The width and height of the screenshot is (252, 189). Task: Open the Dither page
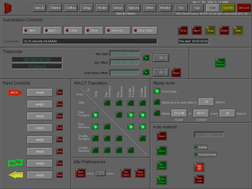pyautogui.click(x=150, y=8)
